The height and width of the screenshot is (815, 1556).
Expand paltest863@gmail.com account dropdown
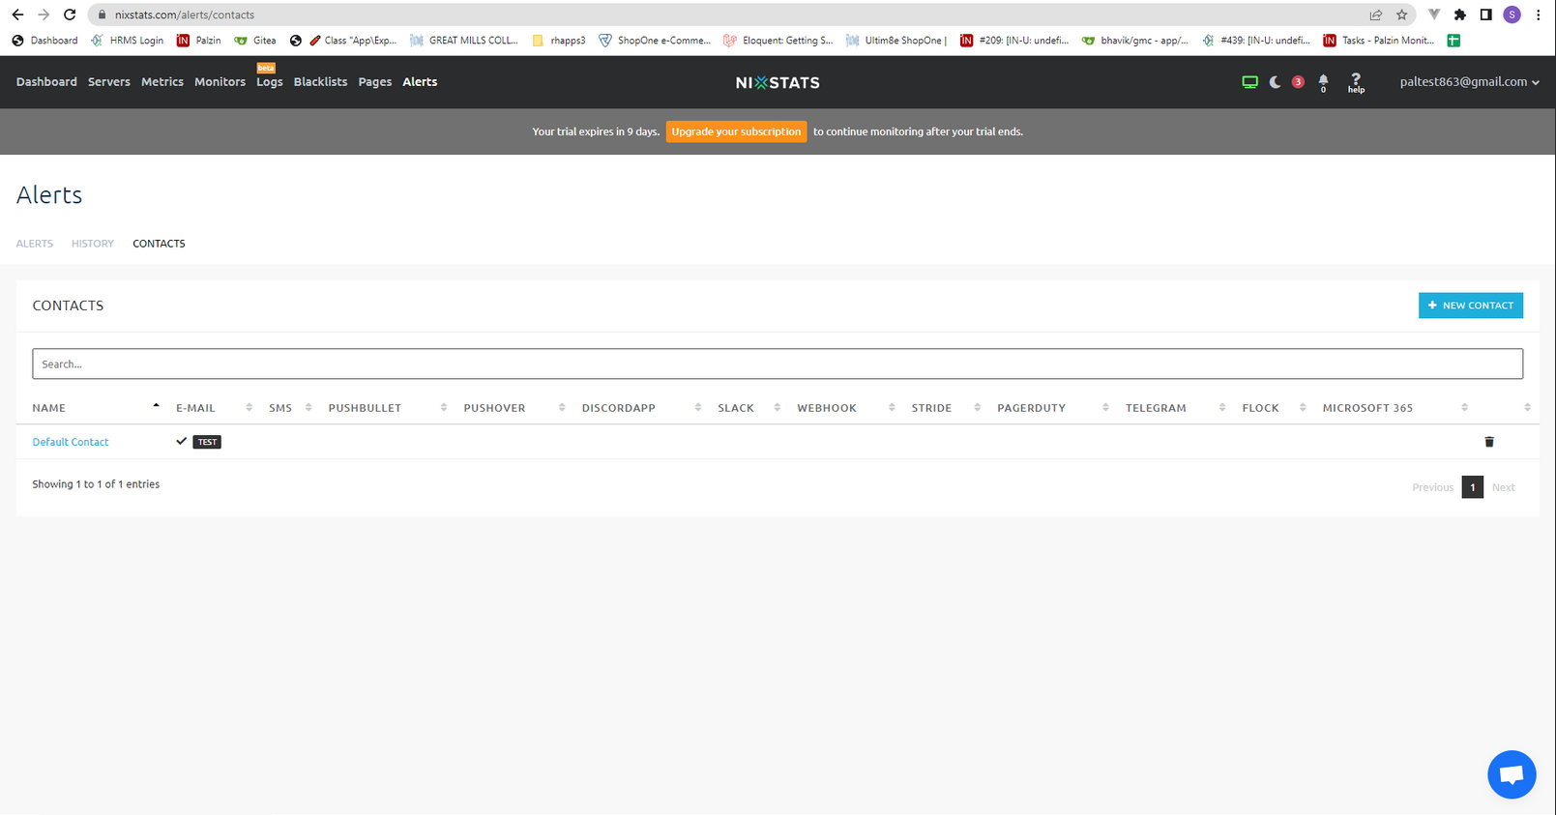click(1469, 82)
